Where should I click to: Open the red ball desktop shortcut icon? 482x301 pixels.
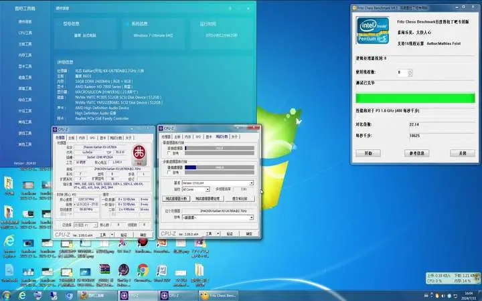click(x=143, y=242)
